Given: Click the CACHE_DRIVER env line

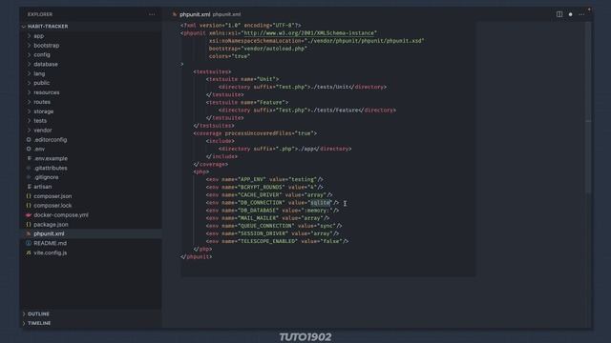Looking at the screenshot, I should (269, 194).
